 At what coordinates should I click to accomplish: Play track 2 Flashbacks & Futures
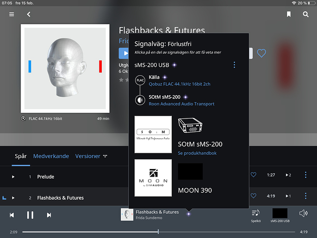[13, 198]
